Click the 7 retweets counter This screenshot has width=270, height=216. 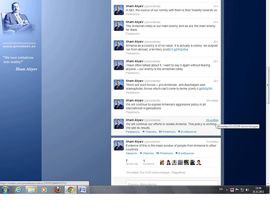point(132,162)
